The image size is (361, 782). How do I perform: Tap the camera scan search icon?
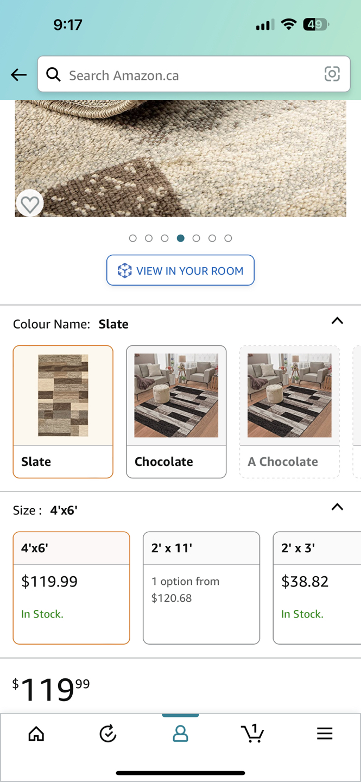tap(332, 74)
